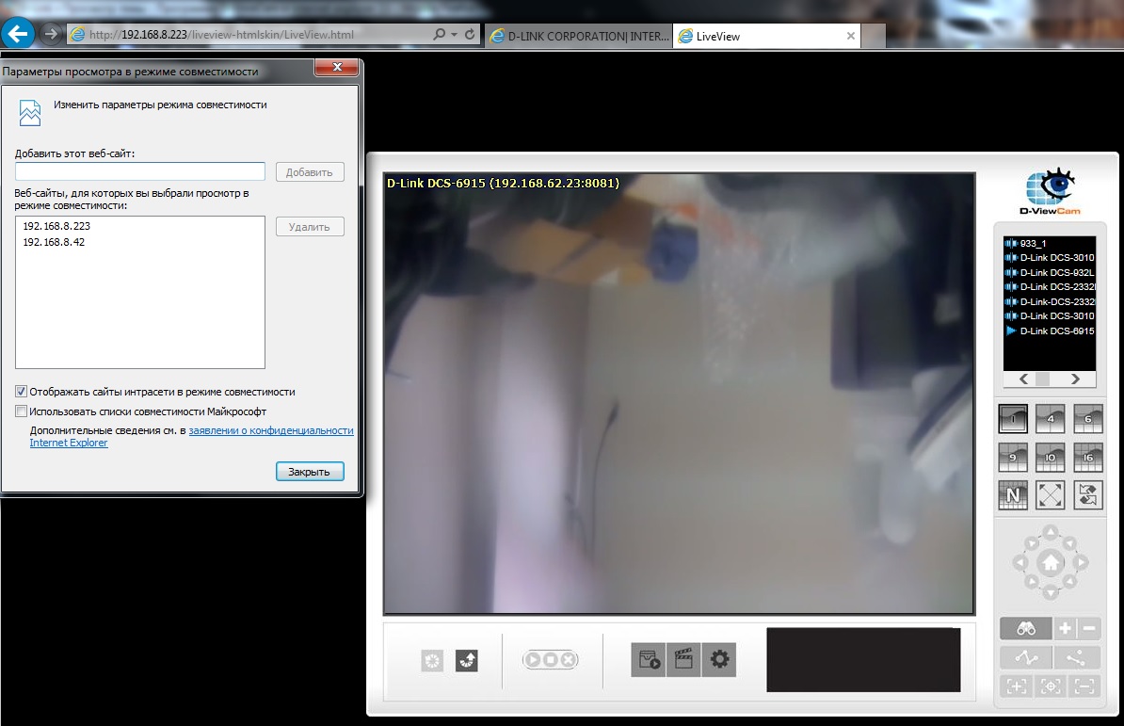This screenshot has height=726, width=1124.
Task: Click the dark shutter icon with upward arrow
Action: pos(467,661)
